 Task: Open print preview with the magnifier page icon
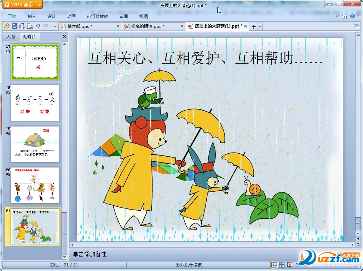tap(30, 26)
